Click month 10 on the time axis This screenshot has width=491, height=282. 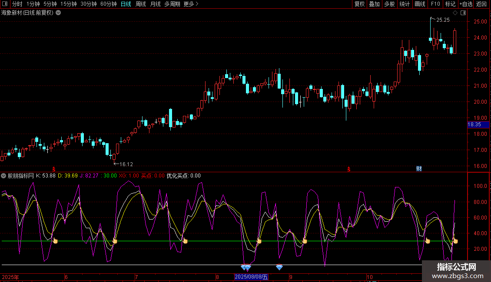coord(370,277)
